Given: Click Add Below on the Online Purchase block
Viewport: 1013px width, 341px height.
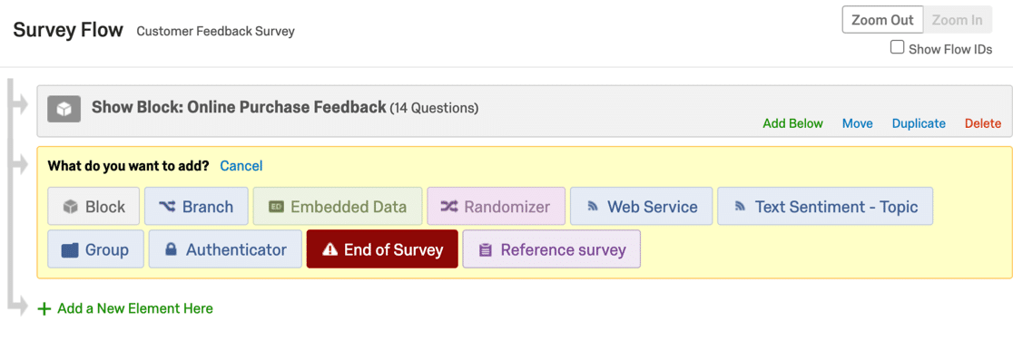Looking at the screenshot, I should pyautogui.click(x=792, y=123).
